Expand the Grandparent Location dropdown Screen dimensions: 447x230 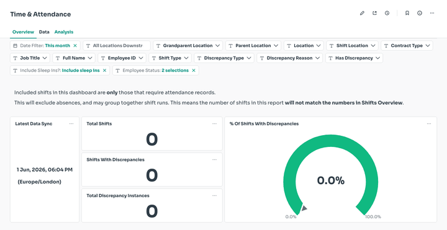point(187,45)
